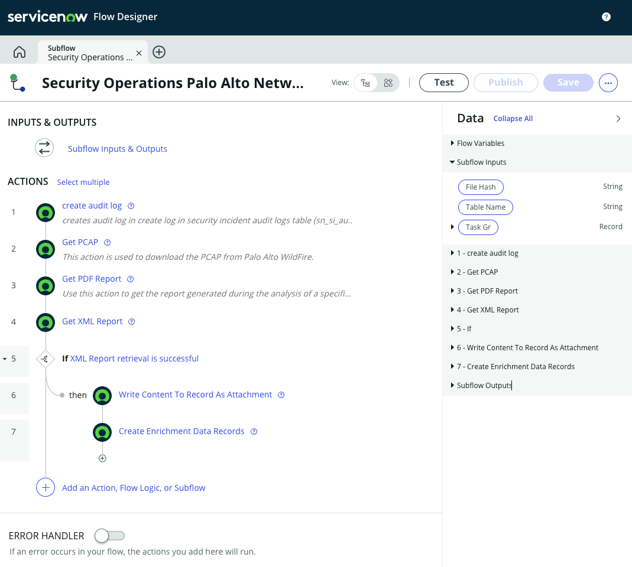Image resolution: width=632 pixels, height=567 pixels.
Task: Collapse step 5 using its arrow
Action: [5, 359]
